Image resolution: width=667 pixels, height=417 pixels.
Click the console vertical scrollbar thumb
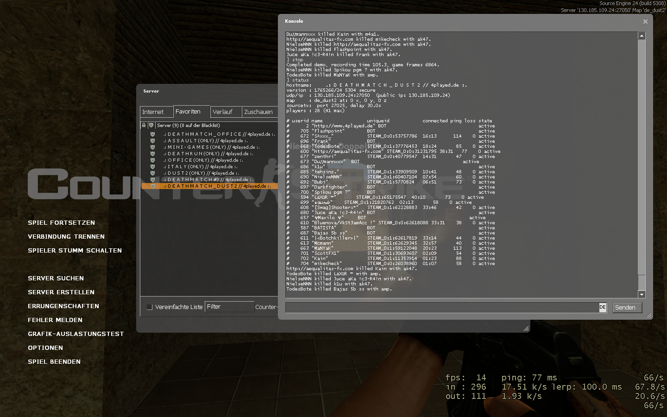[x=642, y=158]
